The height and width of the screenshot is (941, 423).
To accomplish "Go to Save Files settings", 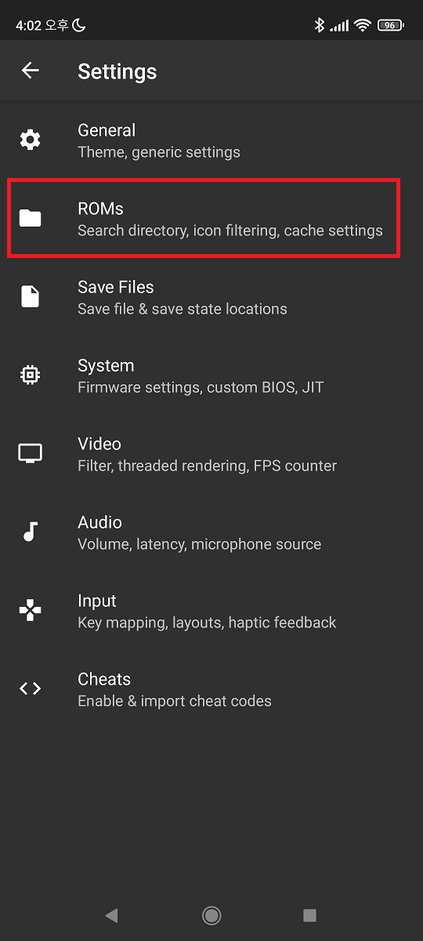I will tap(211, 297).
